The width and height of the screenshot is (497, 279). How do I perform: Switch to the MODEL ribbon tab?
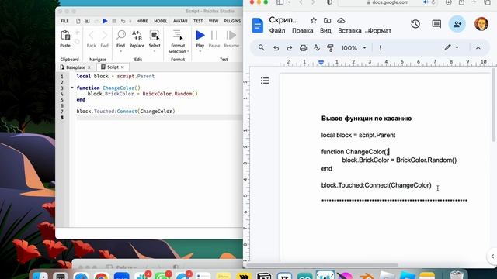tap(161, 21)
